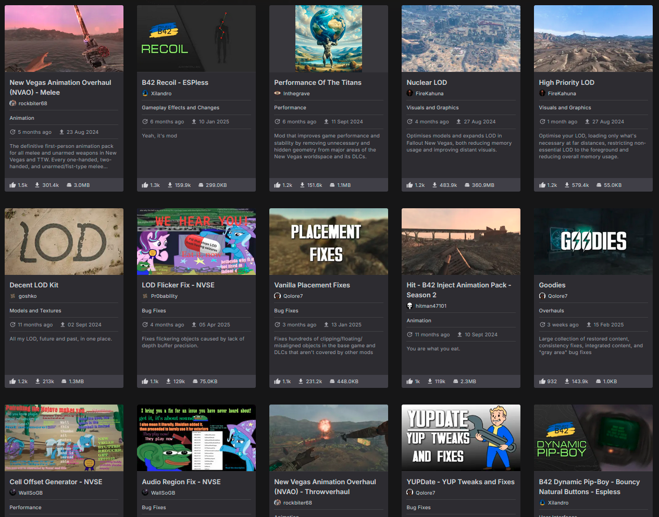Click the endorsement icon showing 932 on Goodies
This screenshot has width=659, height=517.
[542, 381]
